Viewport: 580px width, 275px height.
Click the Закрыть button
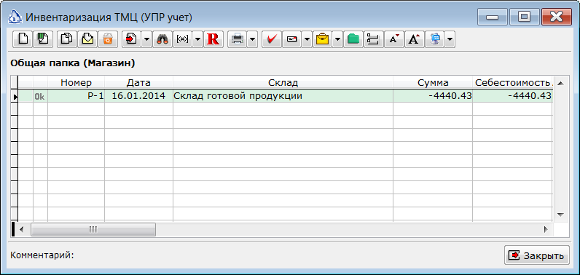[x=537, y=255]
